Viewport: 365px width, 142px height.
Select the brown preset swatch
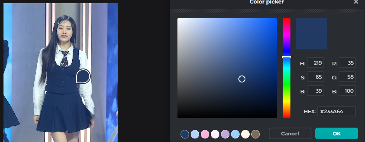tap(255, 134)
